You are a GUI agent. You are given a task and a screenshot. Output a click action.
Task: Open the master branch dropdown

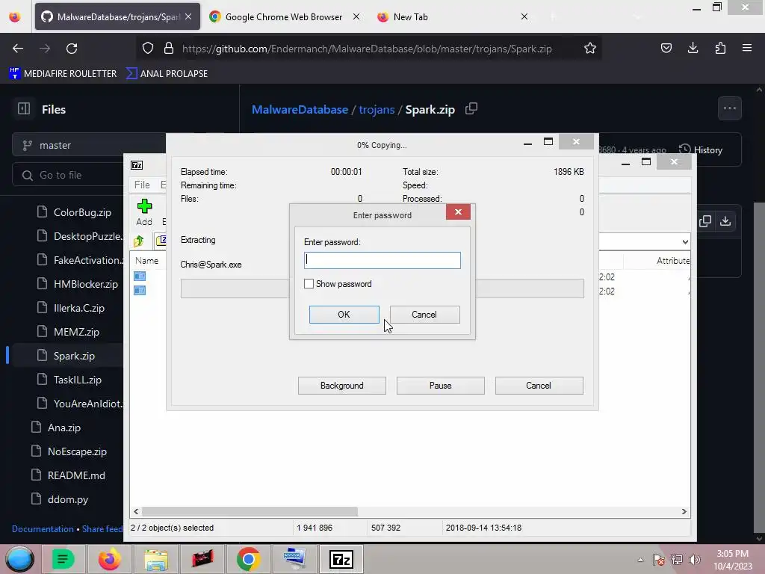pos(90,146)
